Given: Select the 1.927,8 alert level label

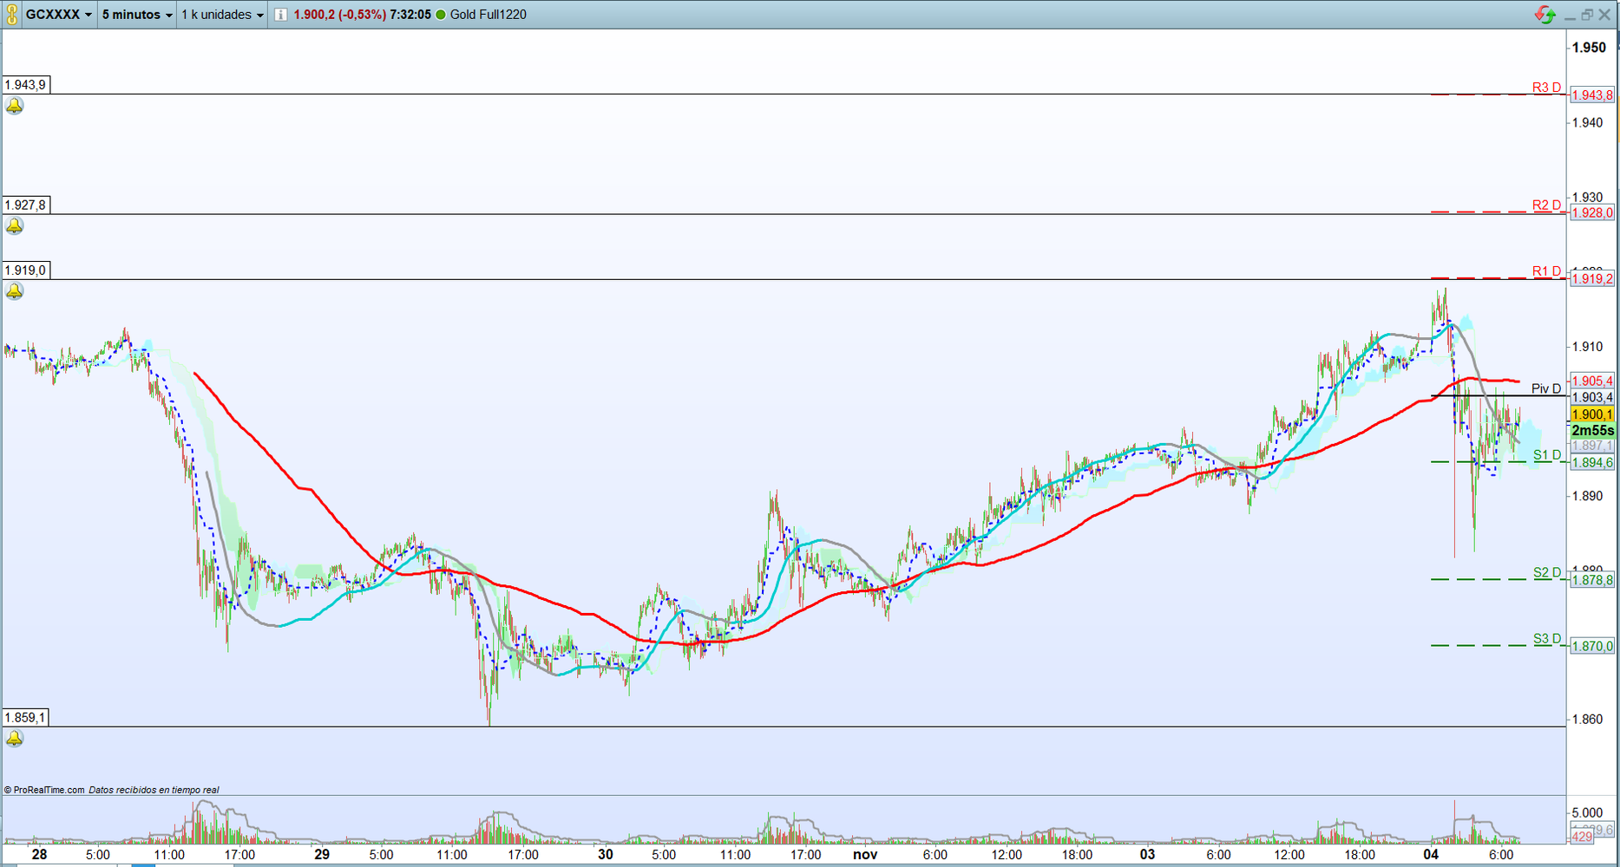Looking at the screenshot, I should click(26, 205).
